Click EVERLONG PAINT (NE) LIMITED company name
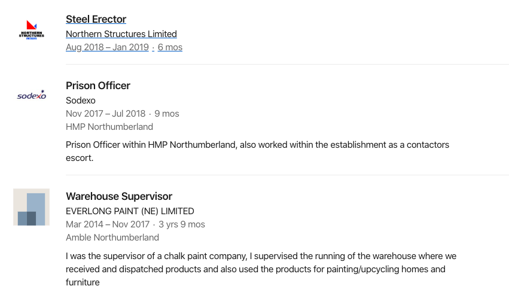Viewport: 509px width, 295px height. pos(130,211)
